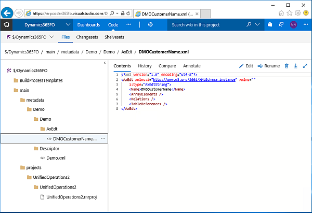Screen dimensions: 312x213
Task: Click the Azure DevOps logo icon
Action: coord(7,24)
